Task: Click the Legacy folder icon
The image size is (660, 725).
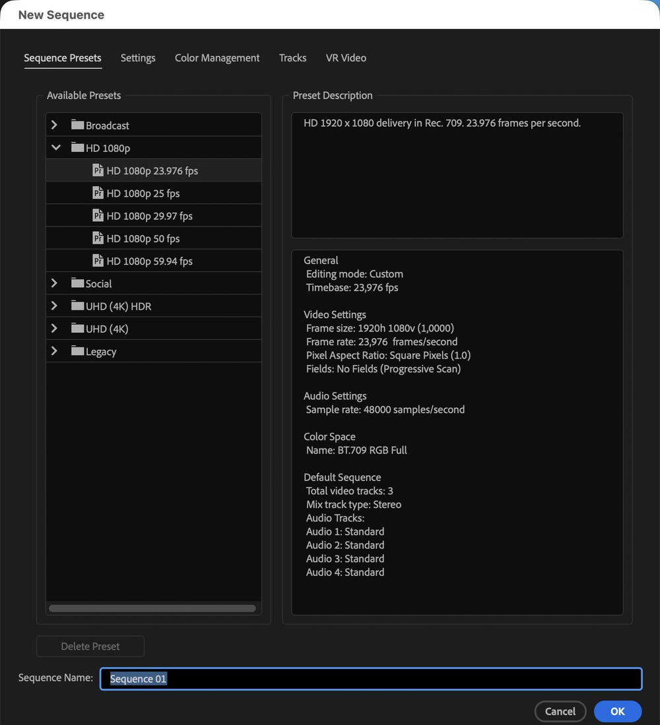Action: (x=77, y=351)
